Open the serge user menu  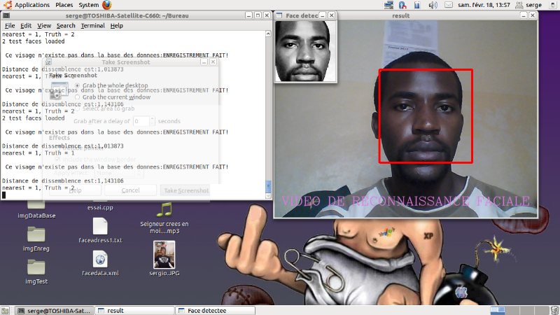(x=530, y=5)
